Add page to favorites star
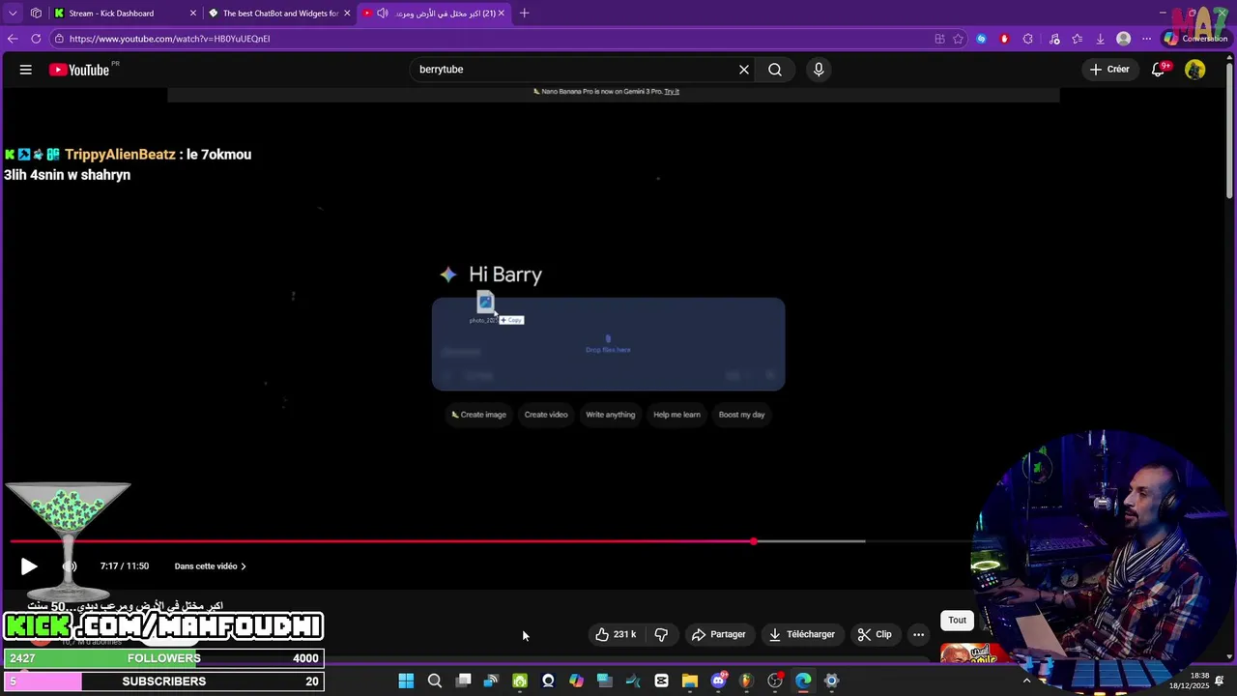Image resolution: width=1237 pixels, height=696 pixels. [958, 39]
